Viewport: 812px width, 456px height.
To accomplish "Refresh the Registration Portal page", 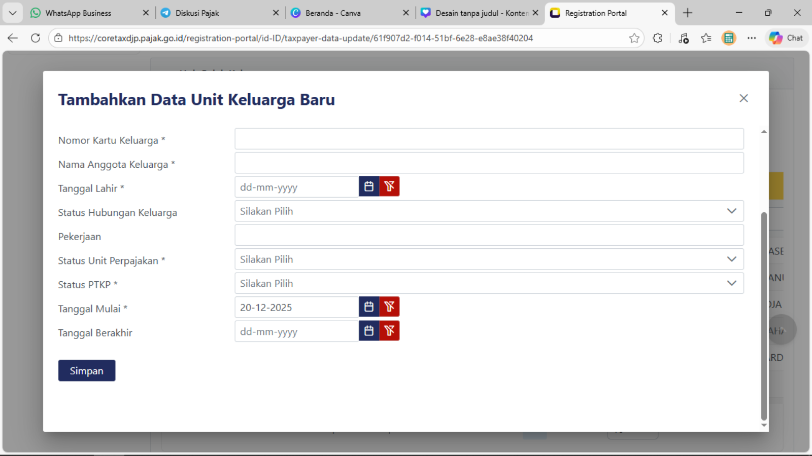I will pos(36,38).
